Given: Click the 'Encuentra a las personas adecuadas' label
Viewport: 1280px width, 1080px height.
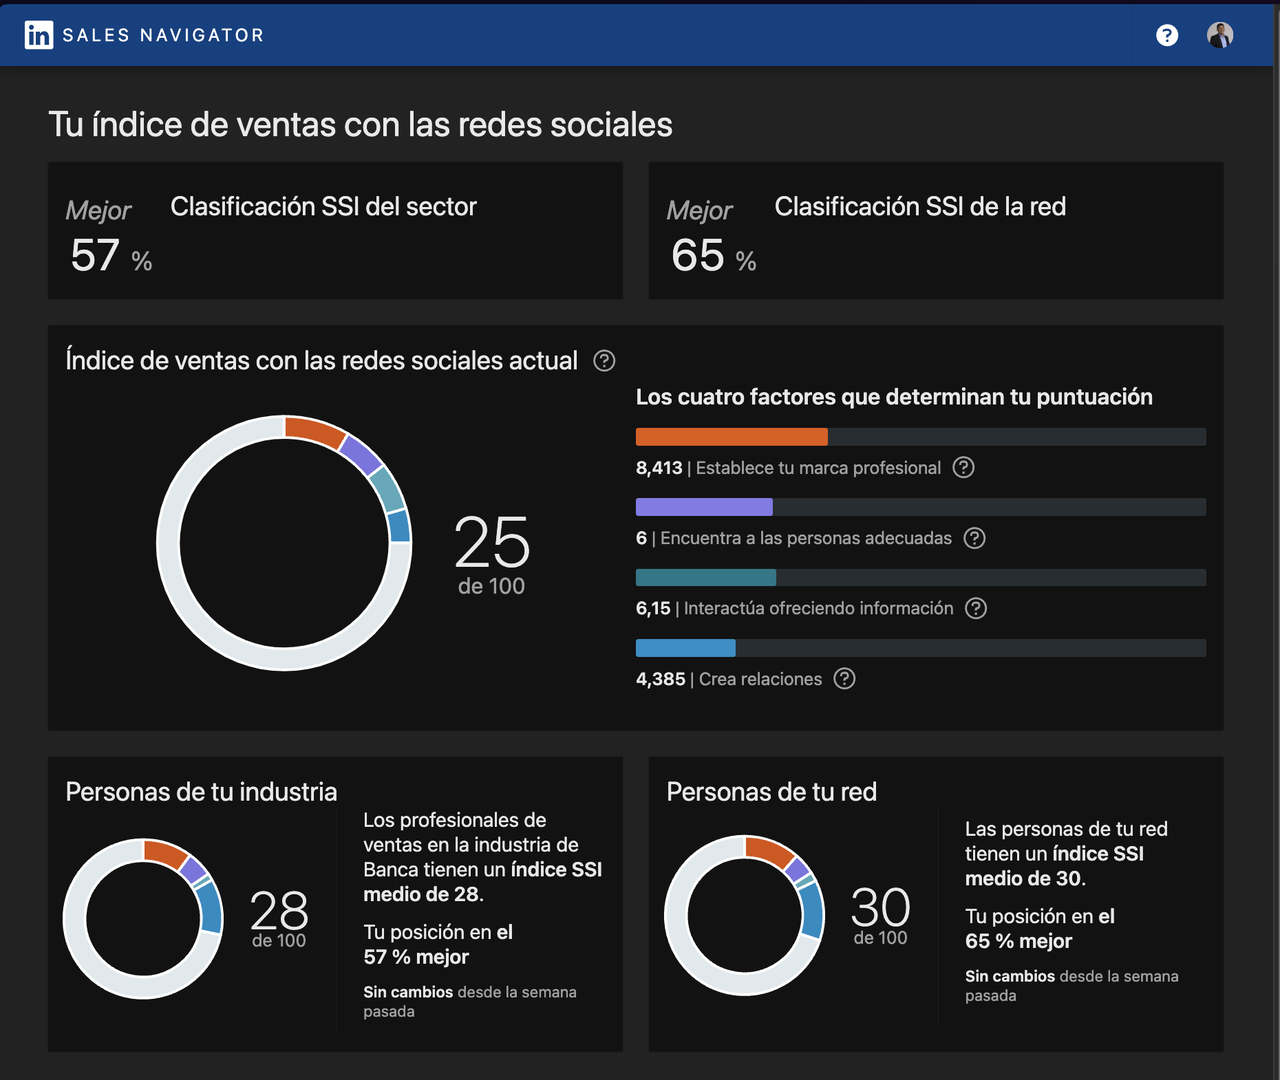Looking at the screenshot, I should (x=806, y=538).
